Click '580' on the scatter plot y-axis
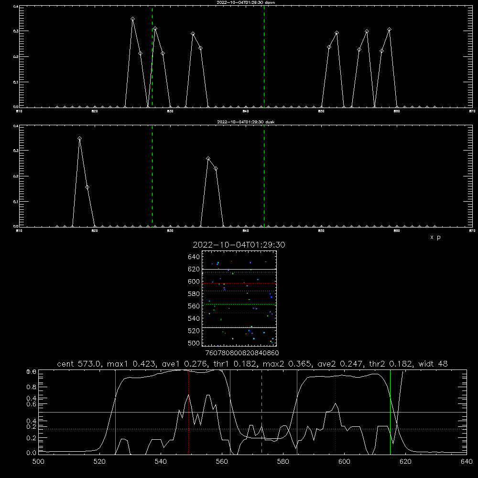 point(194,294)
